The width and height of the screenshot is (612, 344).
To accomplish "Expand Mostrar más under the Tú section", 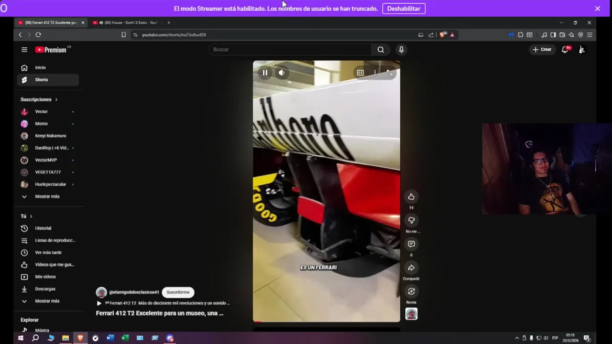I will (48, 301).
